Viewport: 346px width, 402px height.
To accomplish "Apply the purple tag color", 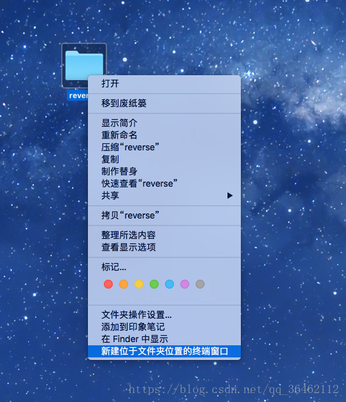I will tap(185, 284).
